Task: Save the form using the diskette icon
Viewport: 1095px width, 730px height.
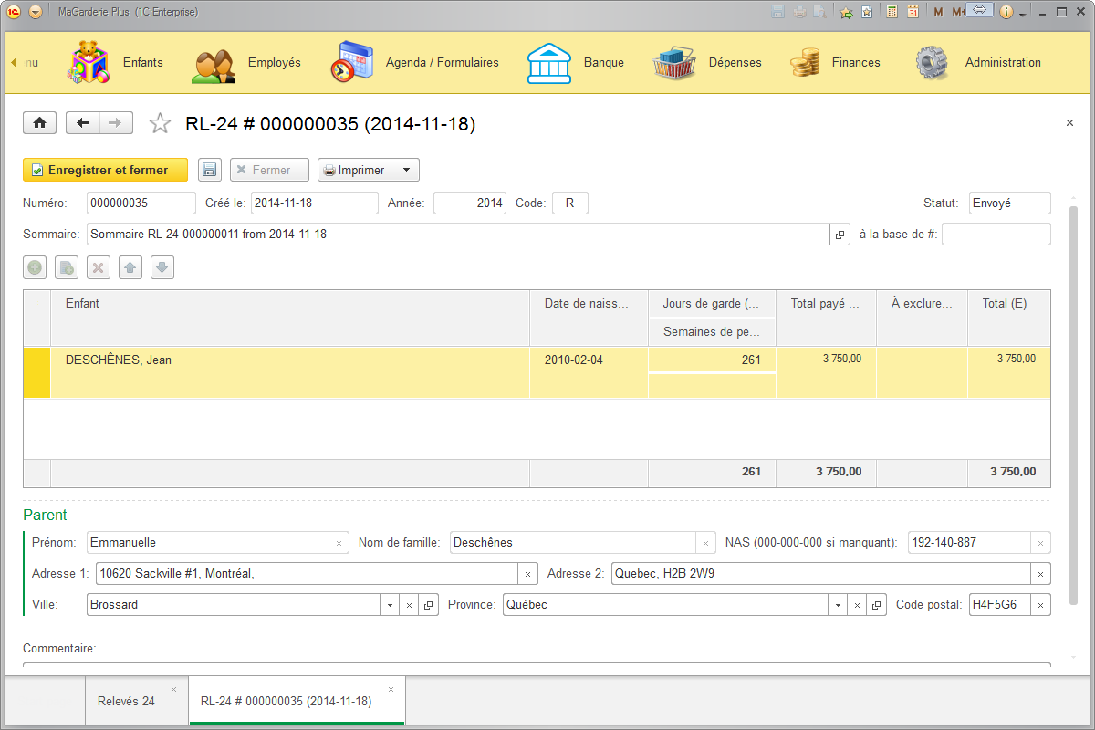Action: click(209, 169)
